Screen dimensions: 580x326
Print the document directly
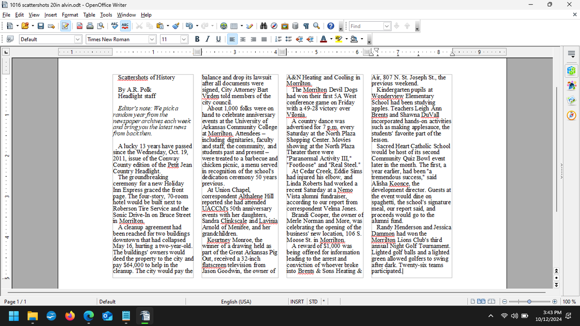click(x=90, y=26)
